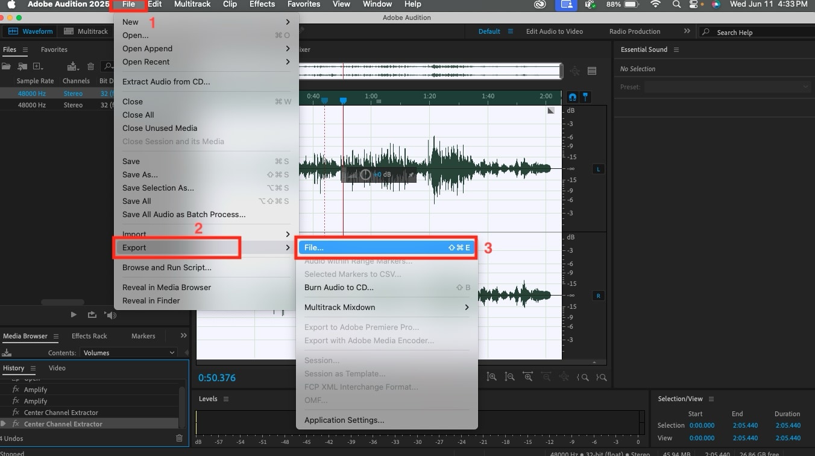Click the Files panel horizontal scrollbar

point(63,302)
